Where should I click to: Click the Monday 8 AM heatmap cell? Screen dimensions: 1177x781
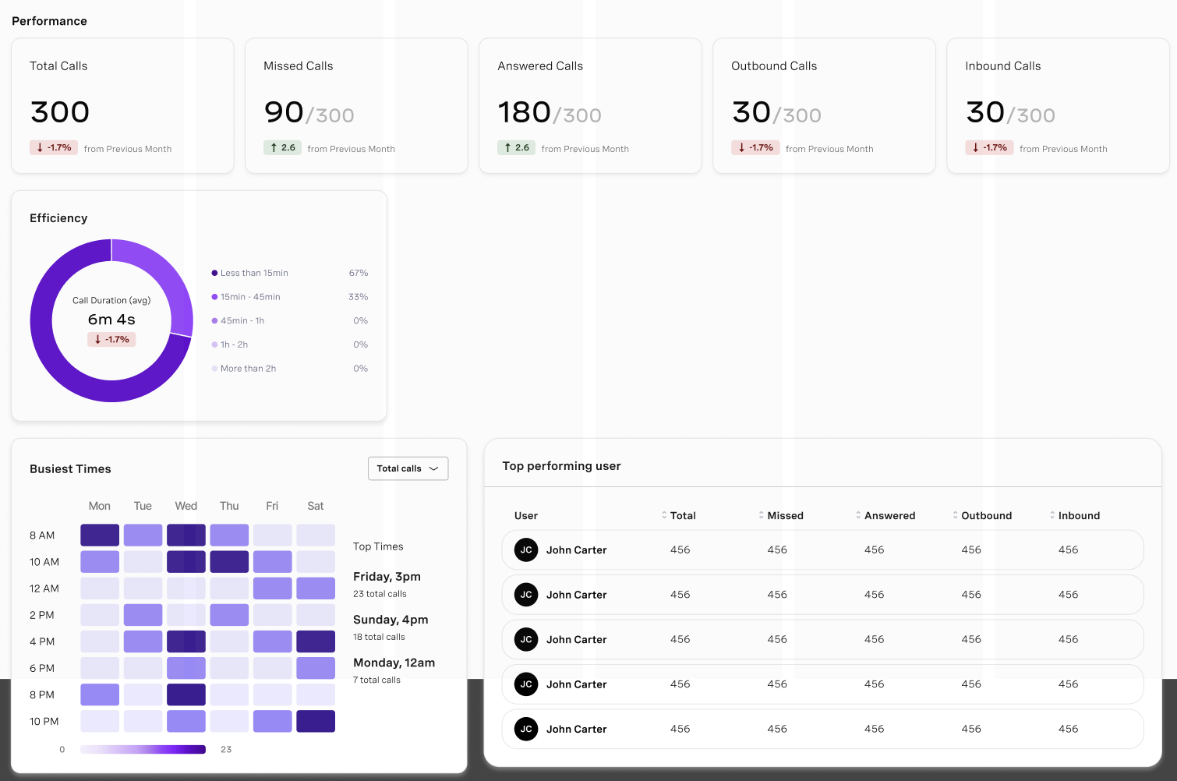100,535
